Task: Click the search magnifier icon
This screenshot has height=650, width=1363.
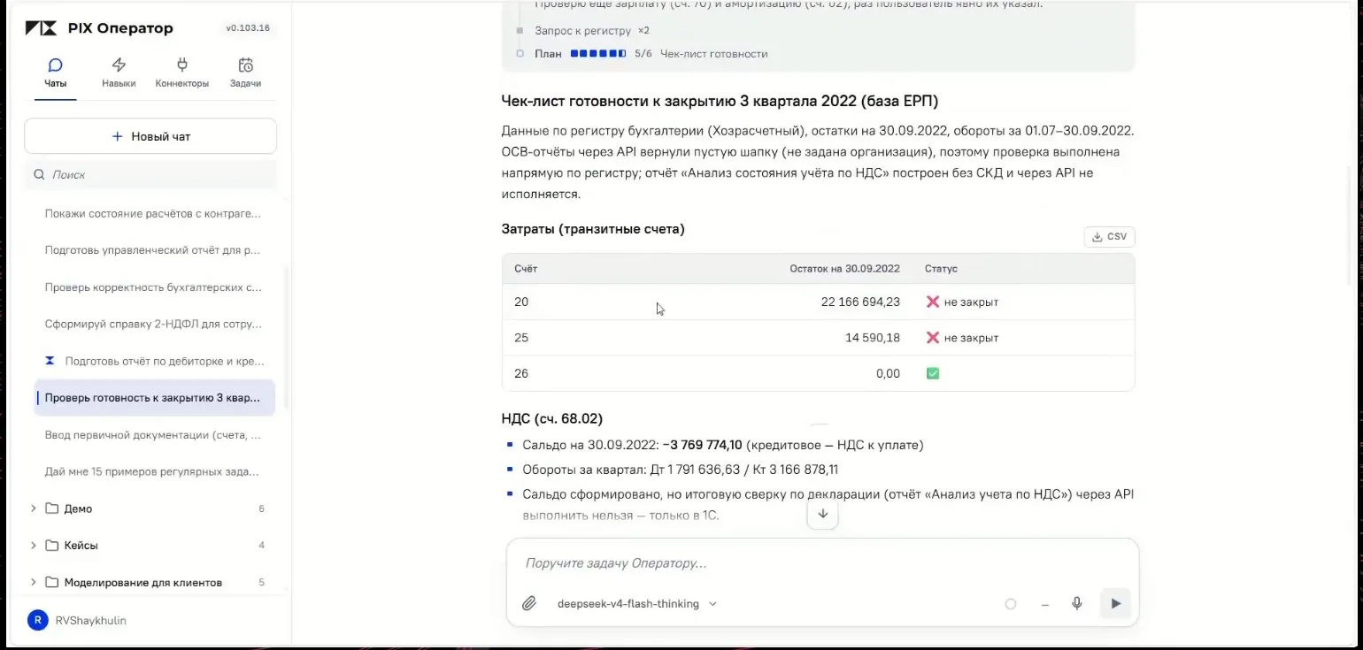Action: click(39, 175)
